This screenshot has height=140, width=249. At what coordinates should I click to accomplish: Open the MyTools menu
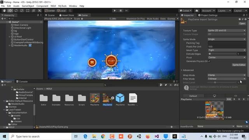[x=62, y=6]
